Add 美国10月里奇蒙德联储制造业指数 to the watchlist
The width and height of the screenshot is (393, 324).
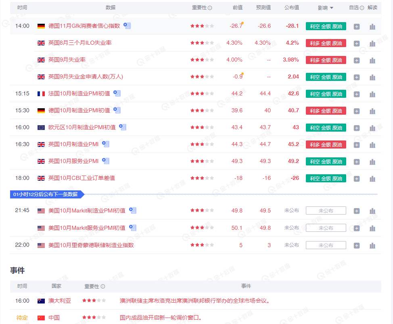(357, 244)
